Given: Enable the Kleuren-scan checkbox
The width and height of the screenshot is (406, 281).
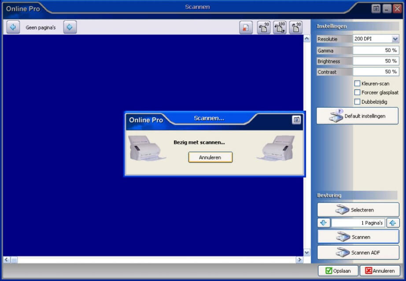Looking at the screenshot, I should tap(357, 83).
